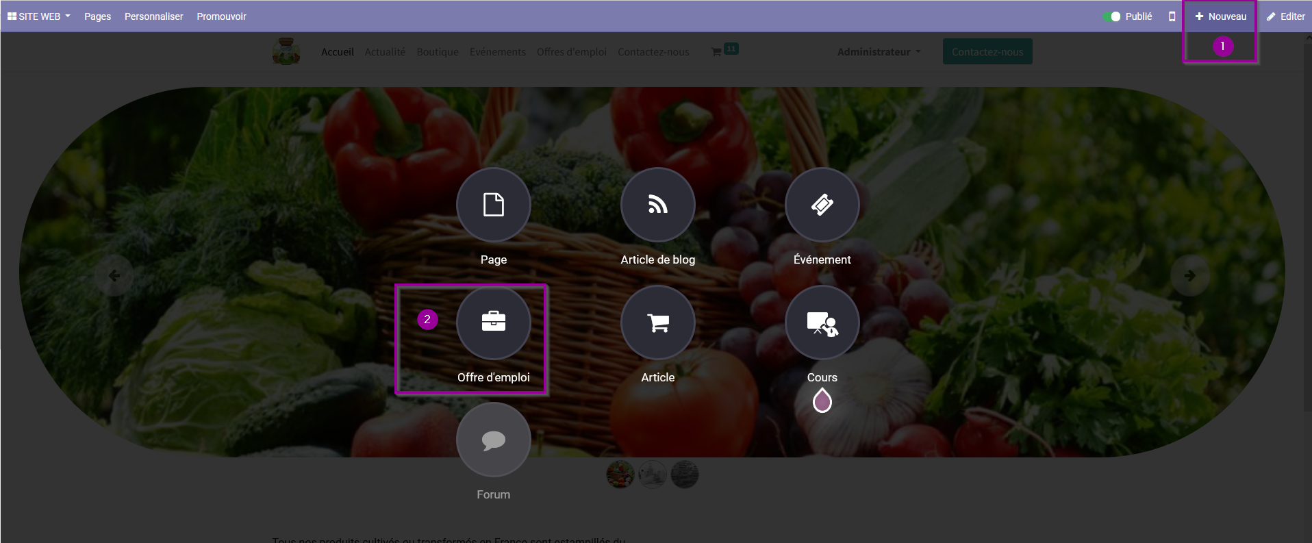Open the shopping cart in the site header

coord(724,50)
